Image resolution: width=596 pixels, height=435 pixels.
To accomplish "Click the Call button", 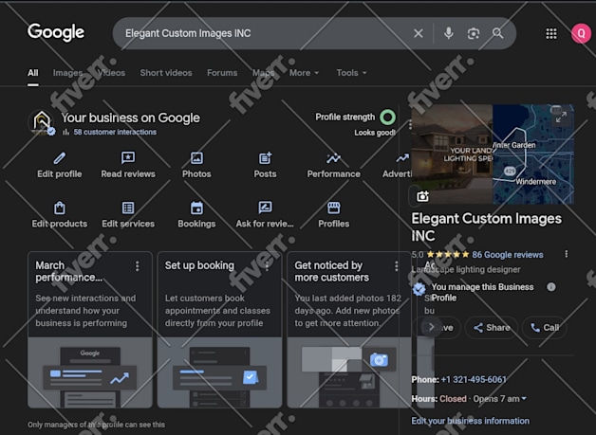I will (545, 328).
